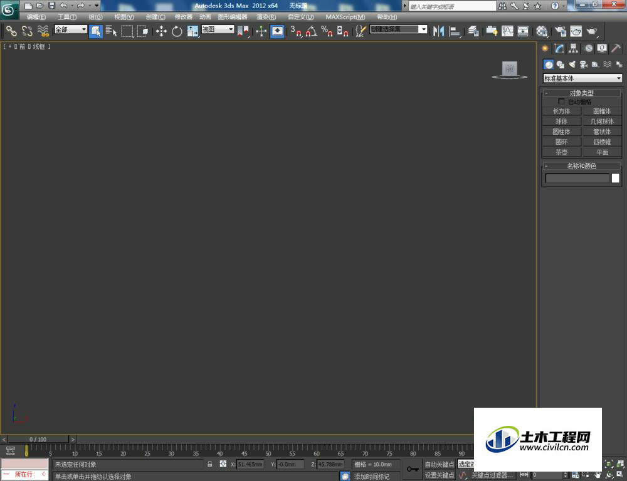Click Render Production teapot icon

coord(592,31)
